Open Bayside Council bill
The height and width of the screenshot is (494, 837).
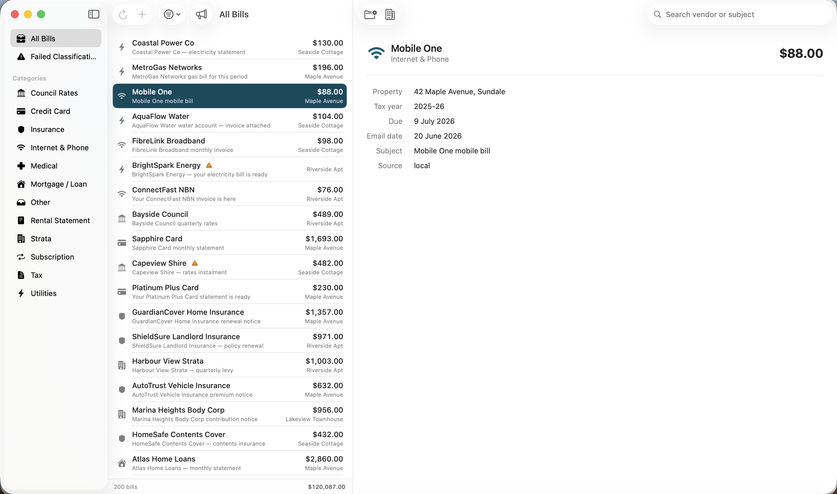[x=229, y=218]
